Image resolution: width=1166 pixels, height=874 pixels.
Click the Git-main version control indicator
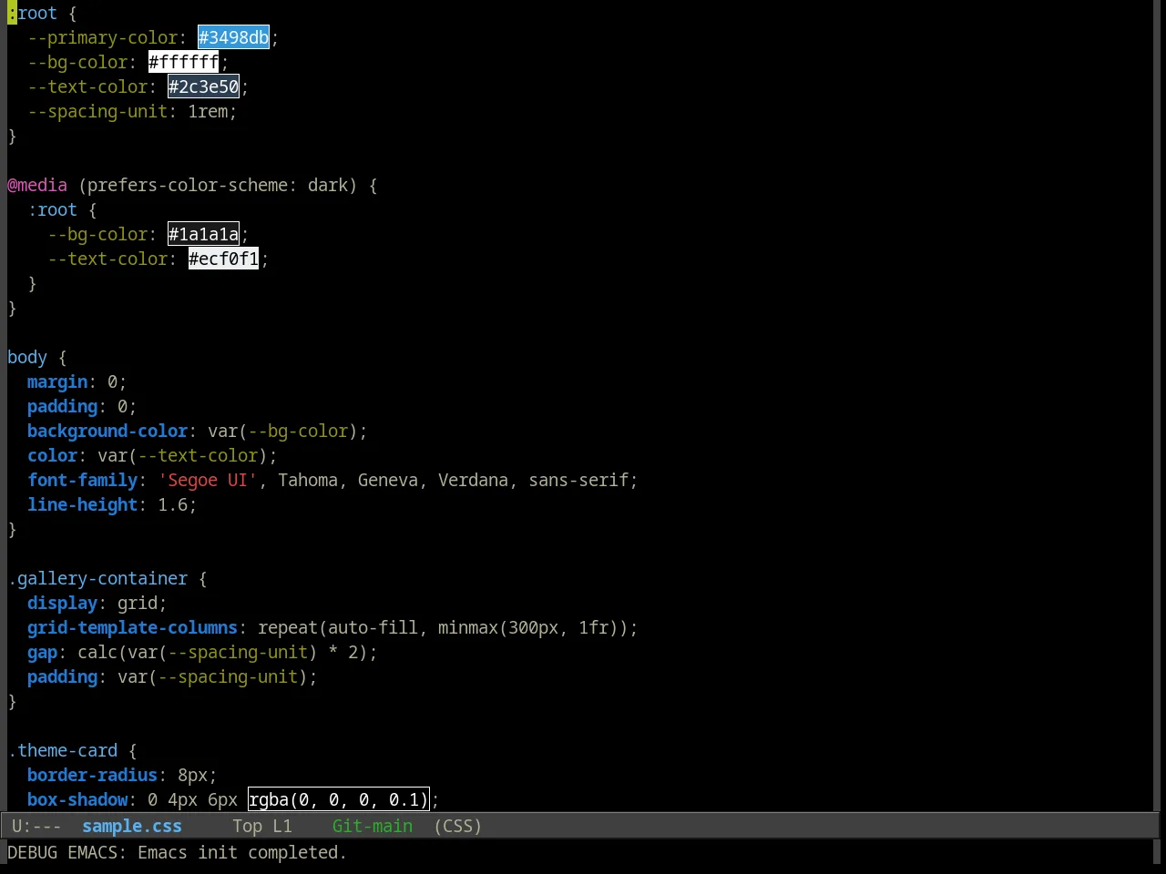[x=373, y=826]
